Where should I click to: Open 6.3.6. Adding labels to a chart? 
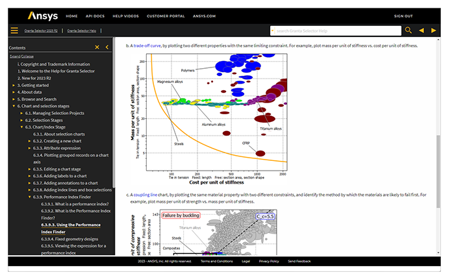(60, 176)
